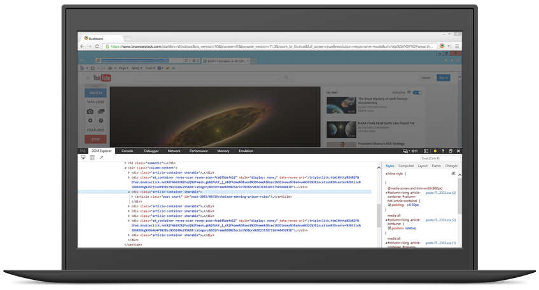The width and height of the screenshot is (539, 290).
Task: Collapse the selected article-container sharable div
Action: (129, 192)
